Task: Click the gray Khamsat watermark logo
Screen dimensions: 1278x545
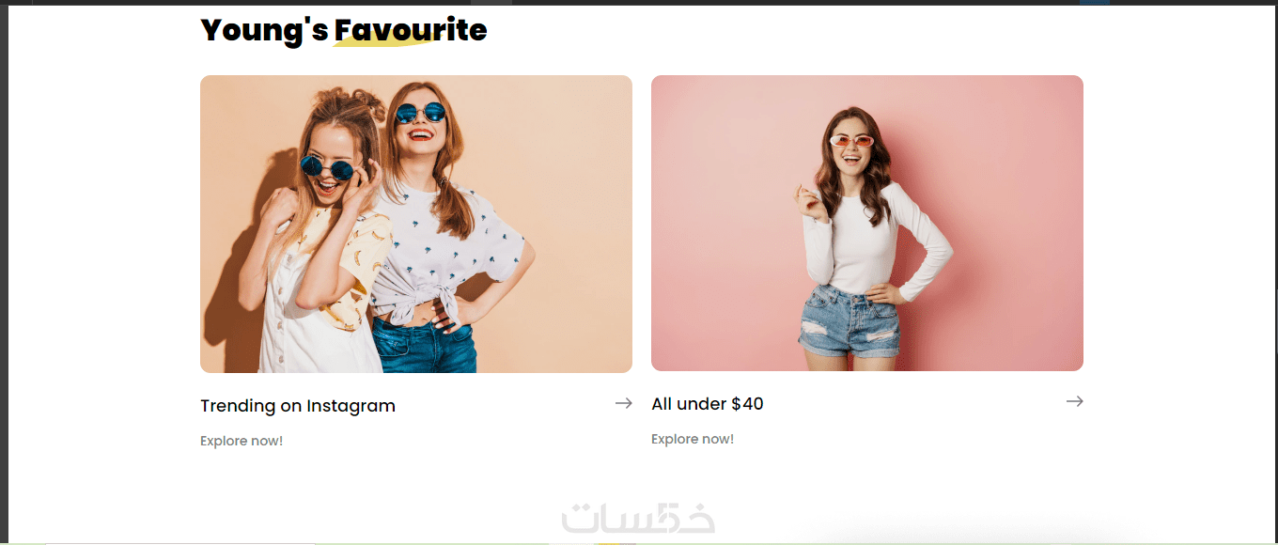Action: coord(638,519)
